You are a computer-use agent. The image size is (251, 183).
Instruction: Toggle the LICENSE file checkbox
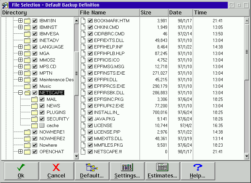(x=90, y=125)
